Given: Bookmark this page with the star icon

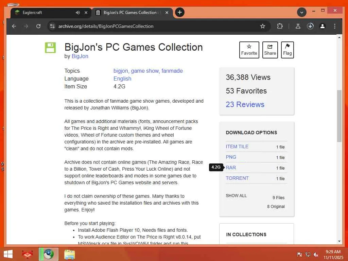Looking at the screenshot, I should [x=263, y=26].
